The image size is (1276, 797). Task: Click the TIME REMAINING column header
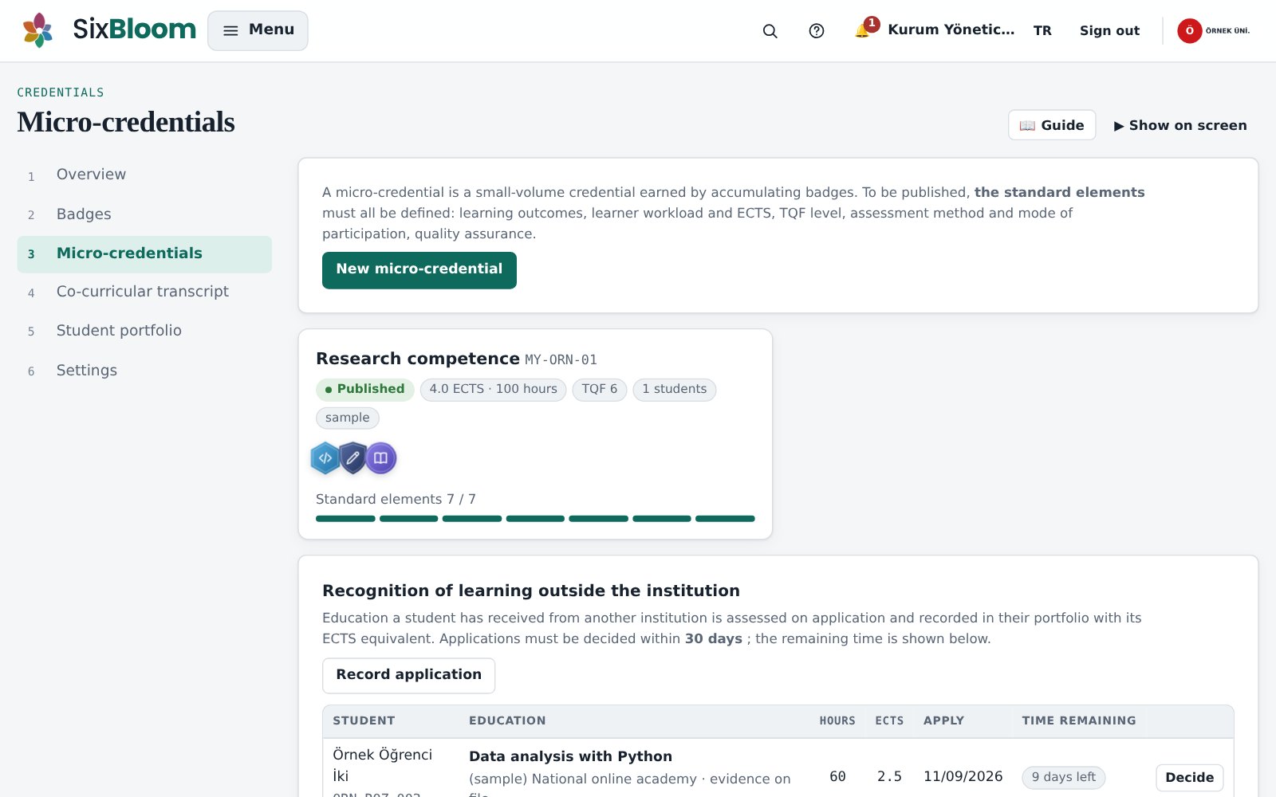point(1079,720)
